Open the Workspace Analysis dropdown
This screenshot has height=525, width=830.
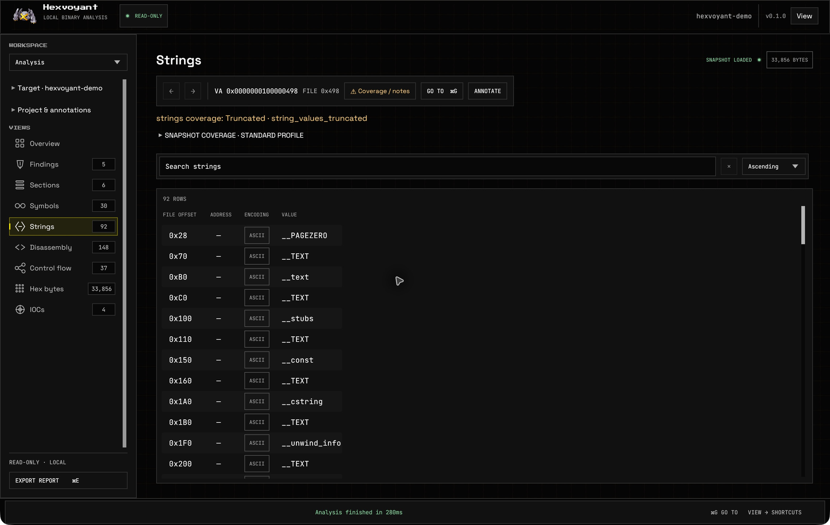[68, 62]
